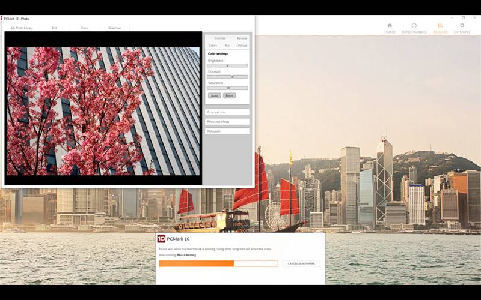Viewport: 481px width, 300px height.
Task: Click the Home icon in PCMark navigation
Action: pyautogui.click(x=390, y=26)
